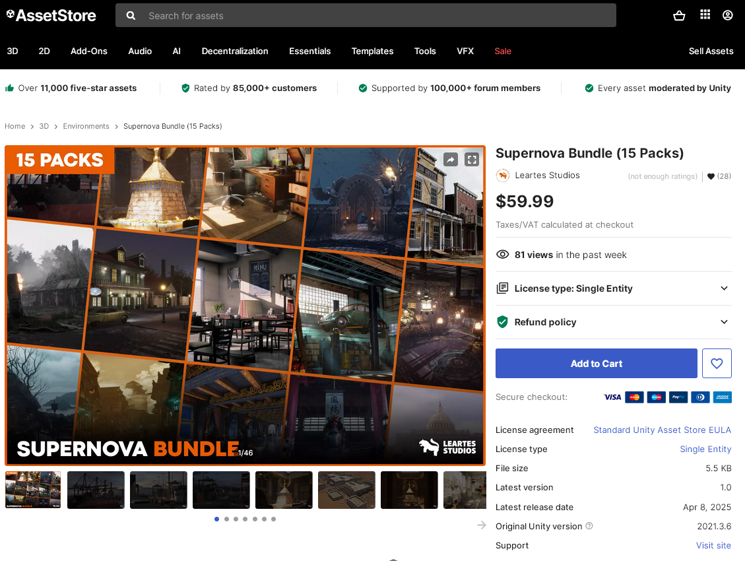Add to wishlist with heart button
This screenshot has width=745, height=561.
coord(717,364)
